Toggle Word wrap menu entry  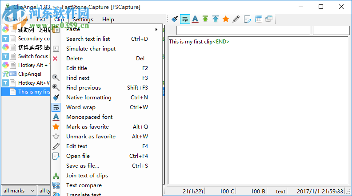[x=106, y=107]
